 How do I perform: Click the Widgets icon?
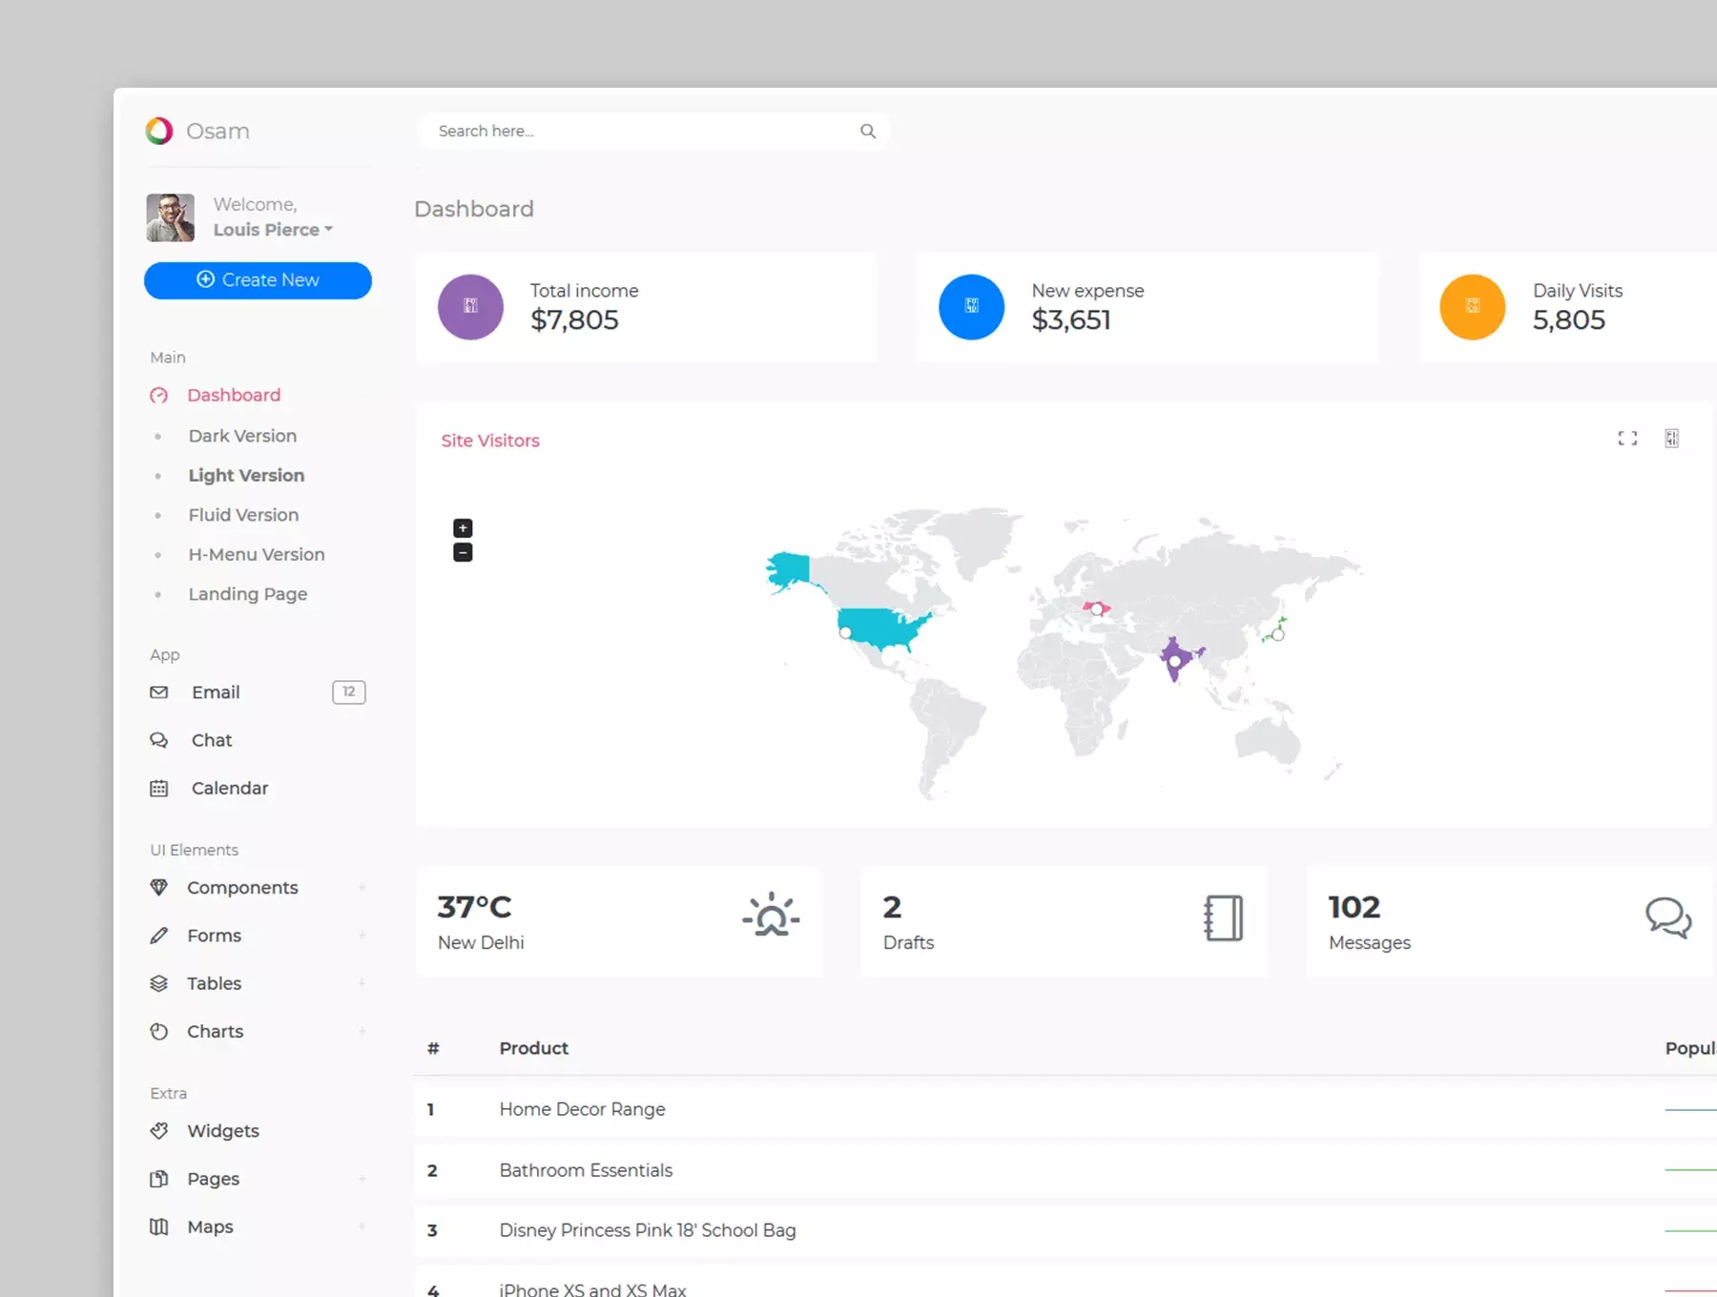pos(159,1131)
